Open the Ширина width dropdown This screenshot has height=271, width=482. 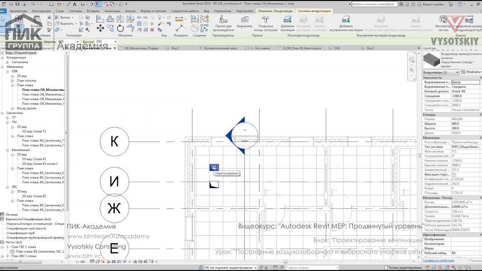coord(78,42)
